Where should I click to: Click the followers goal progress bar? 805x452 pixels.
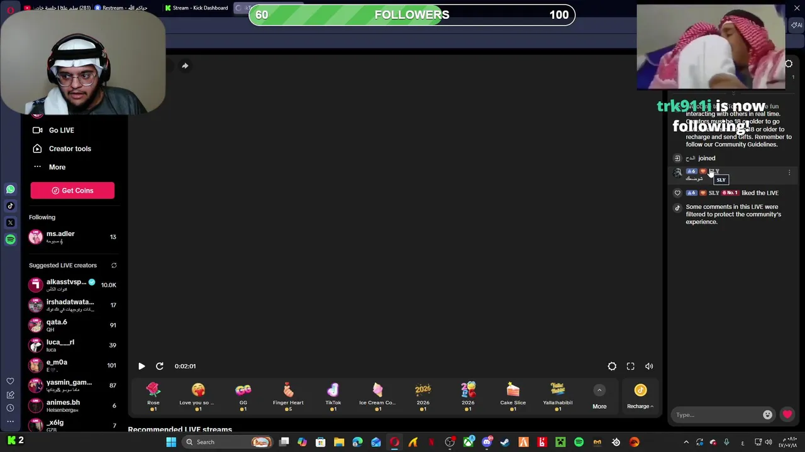pos(412,15)
